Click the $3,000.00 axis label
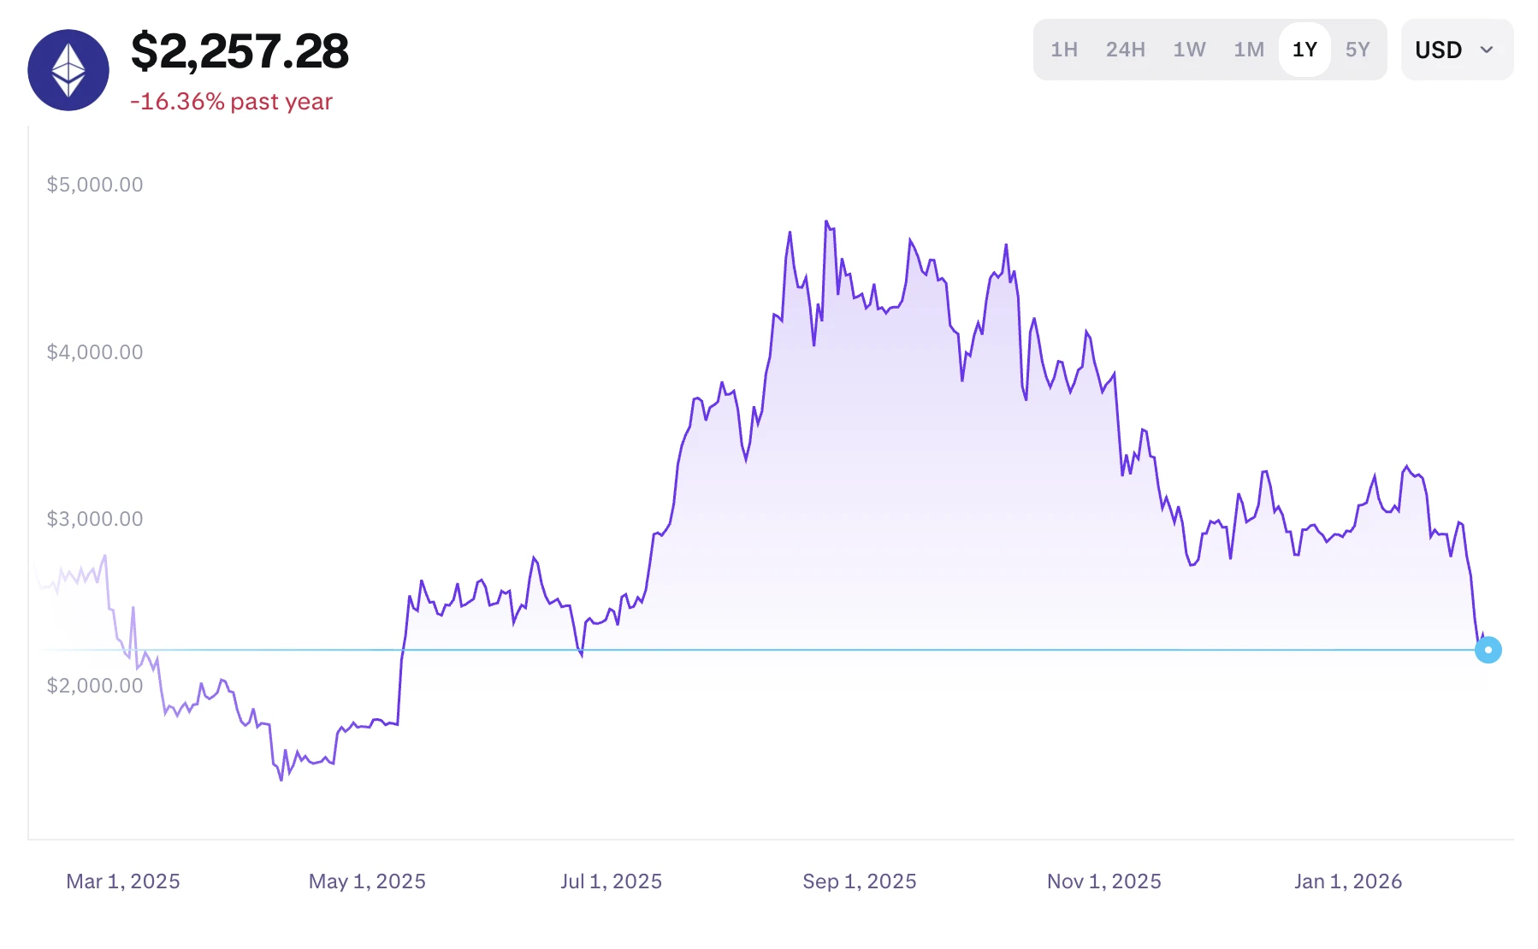1538x949 pixels. pos(96,518)
